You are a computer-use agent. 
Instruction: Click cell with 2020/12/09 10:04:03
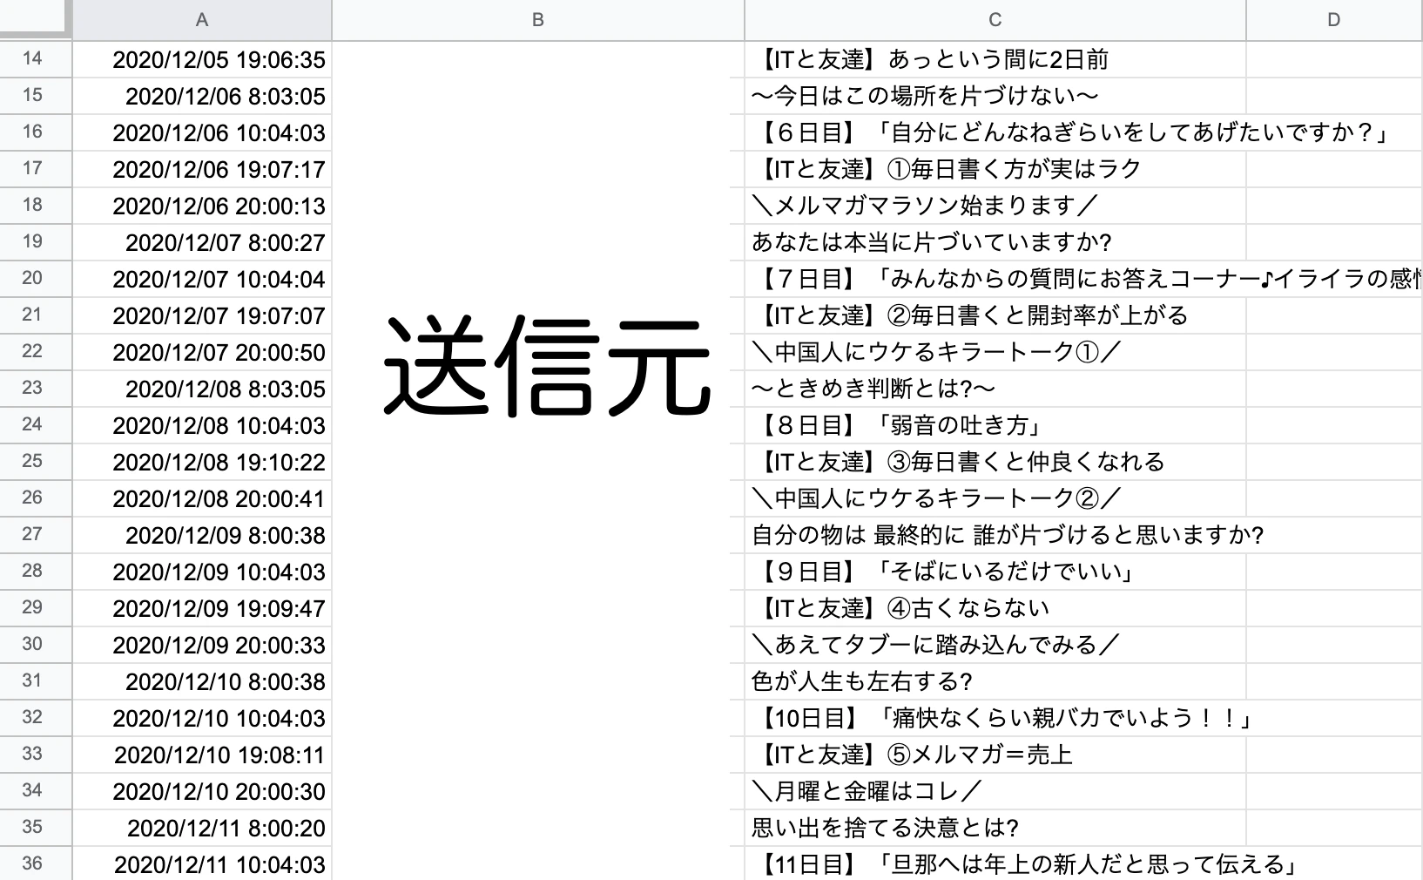click(x=202, y=572)
